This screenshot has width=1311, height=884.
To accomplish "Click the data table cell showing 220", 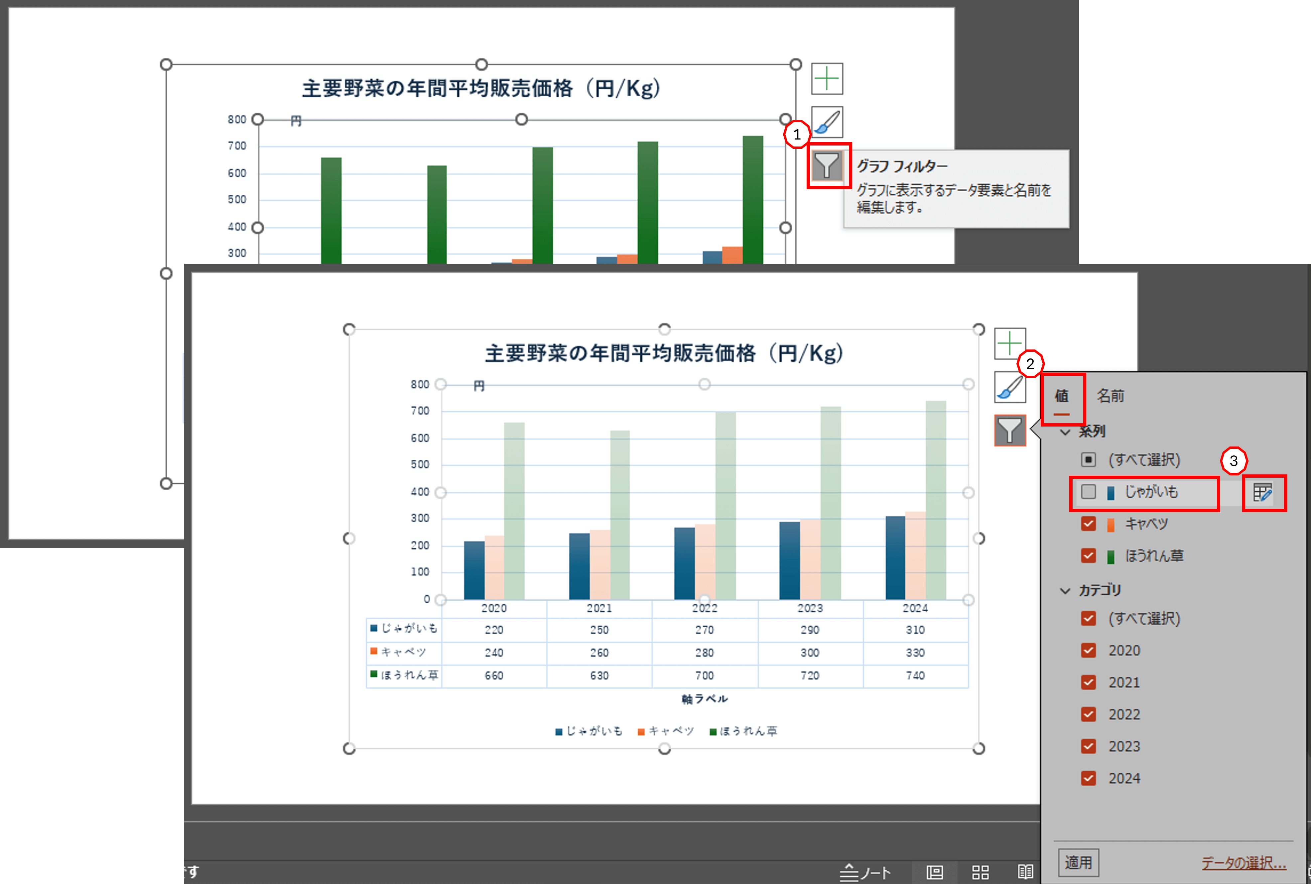I will pos(494,630).
